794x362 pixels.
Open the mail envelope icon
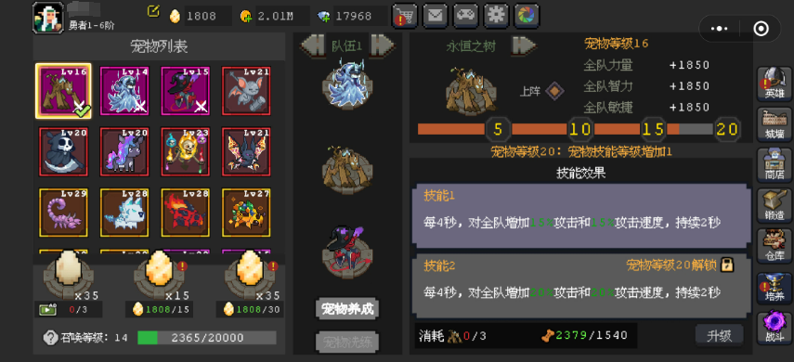click(x=436, y=16)
